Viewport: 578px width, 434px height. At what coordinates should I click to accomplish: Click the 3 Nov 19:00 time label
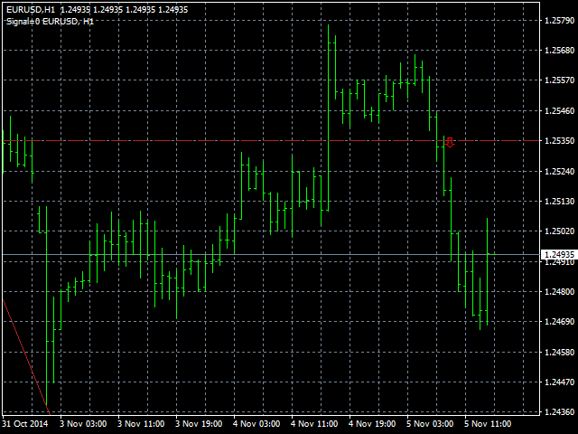point(199,423)
